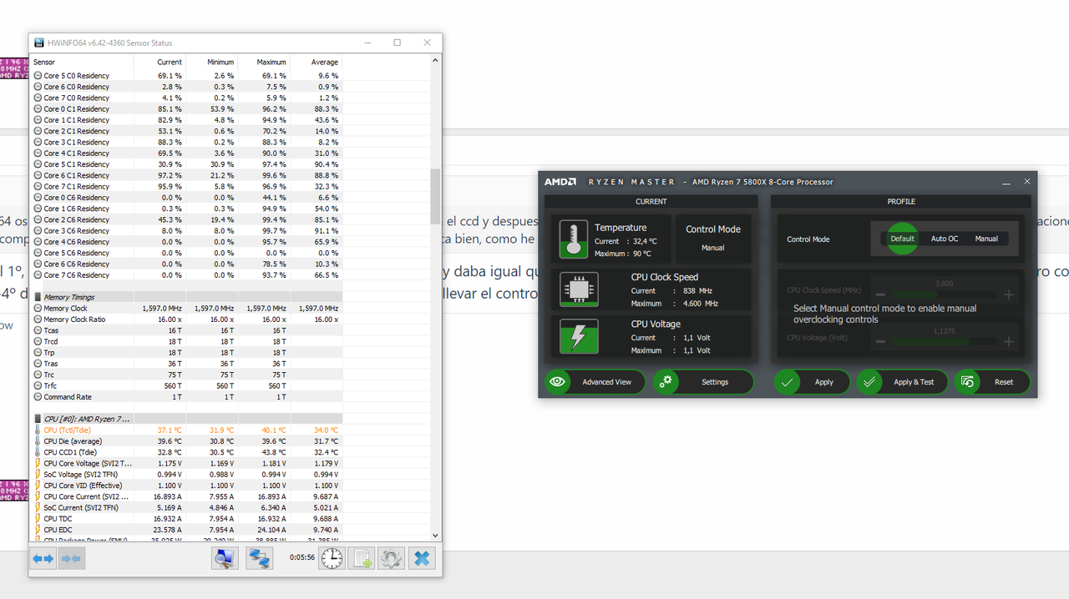
Task: Open the monitor-with-magnifier summary icon in HWiNFO
Action: 225,558
